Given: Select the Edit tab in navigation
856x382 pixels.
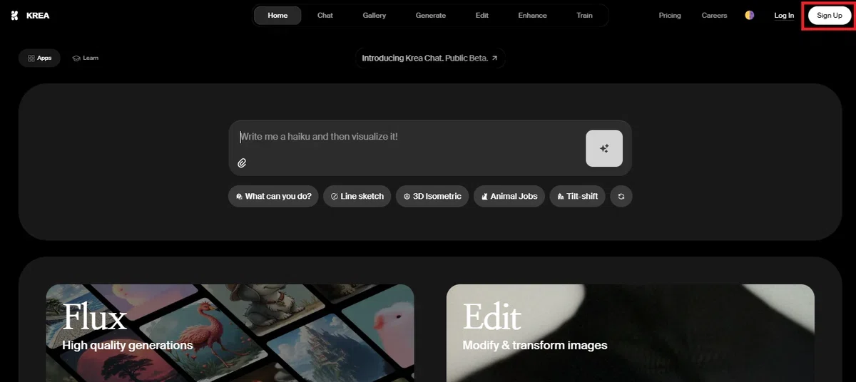Looking at the screenshot, I should 482,15.
